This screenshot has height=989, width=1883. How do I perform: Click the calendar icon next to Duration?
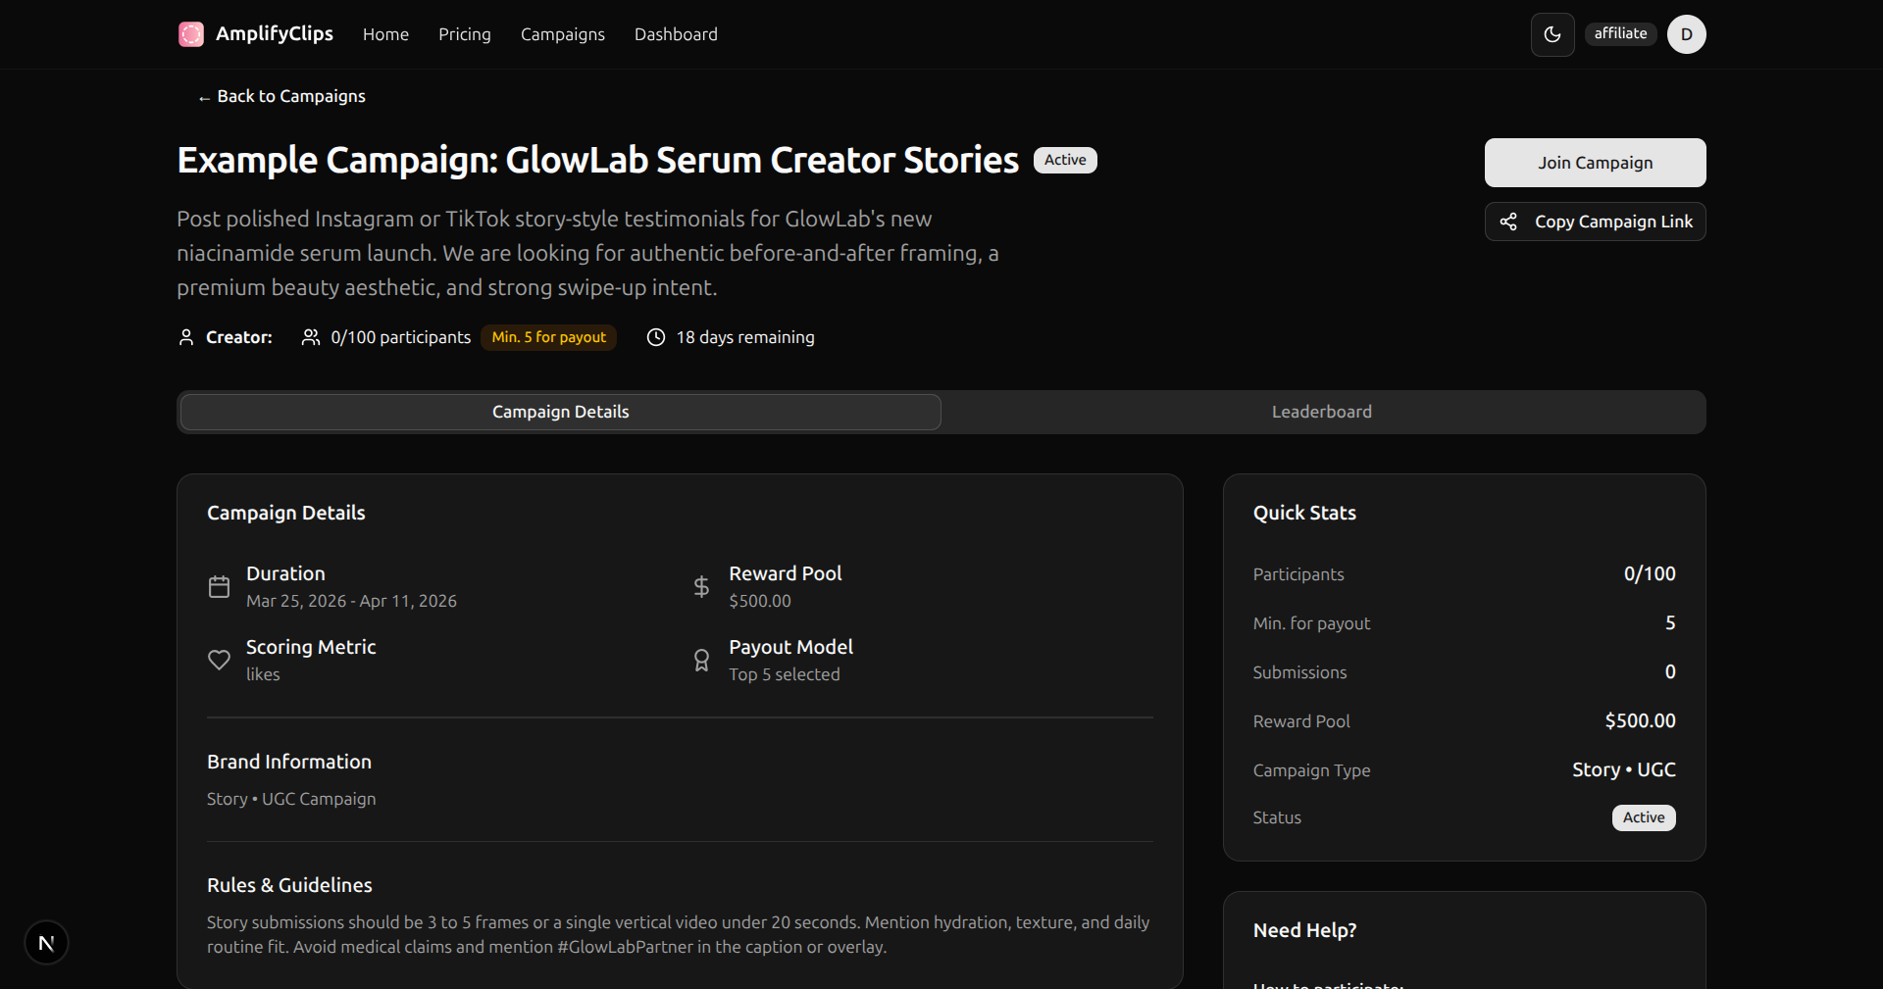click(219, 586)
